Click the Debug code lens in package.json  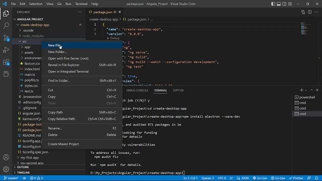point(113,38)
